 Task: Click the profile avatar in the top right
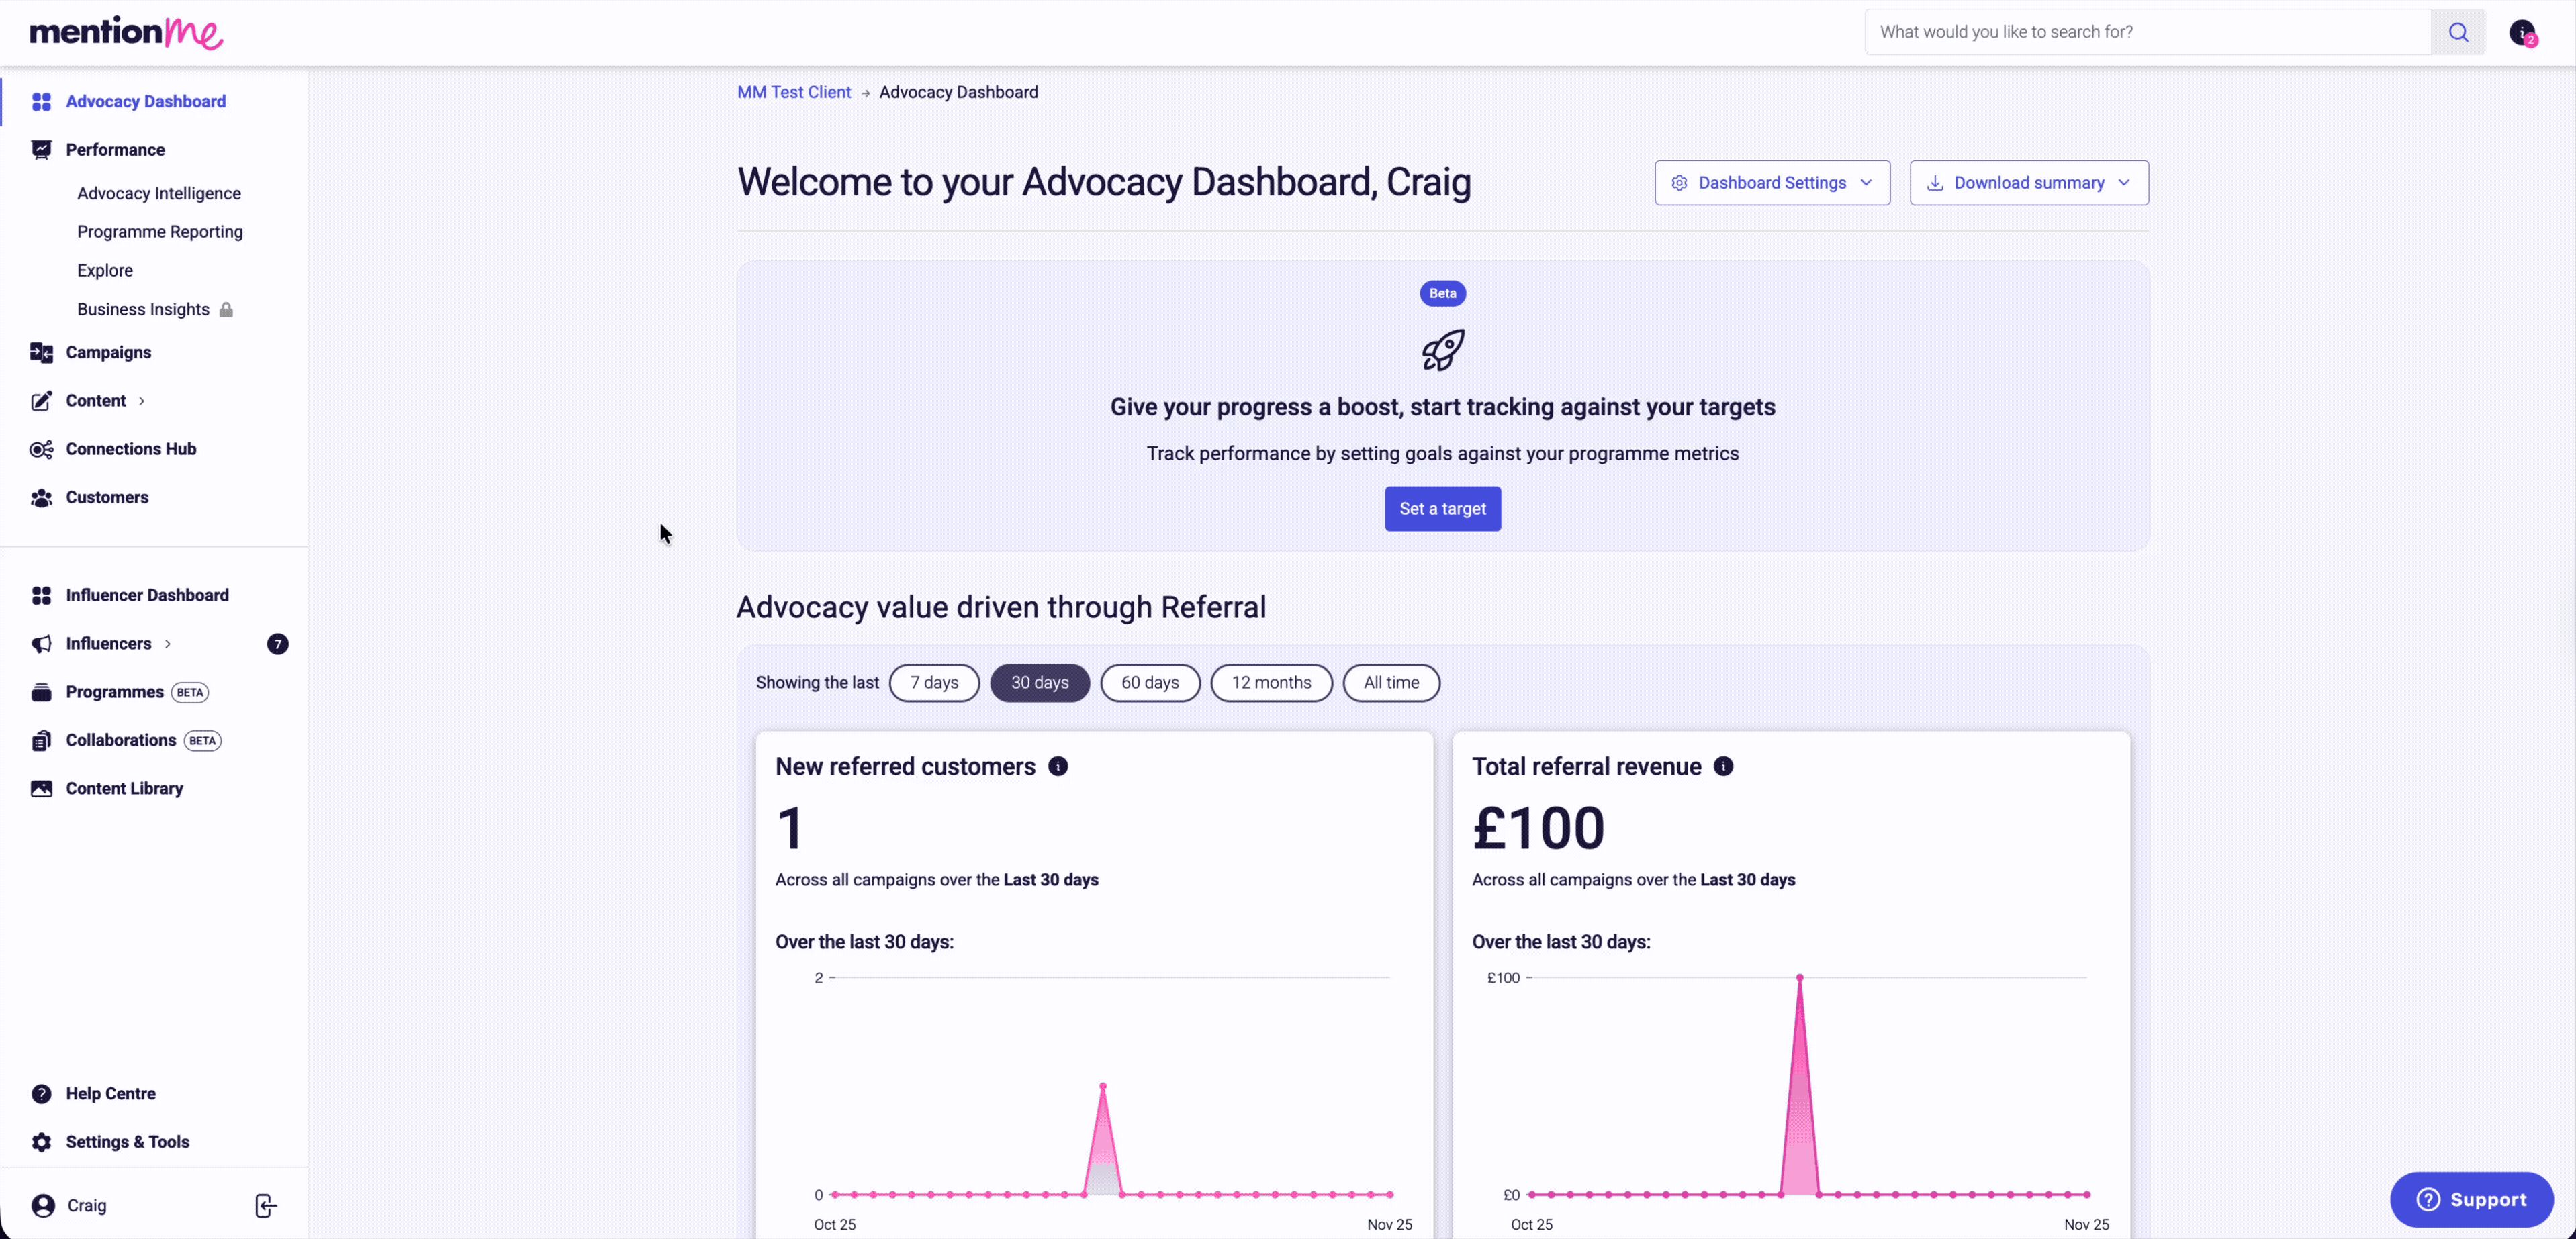click(2523, 32)
